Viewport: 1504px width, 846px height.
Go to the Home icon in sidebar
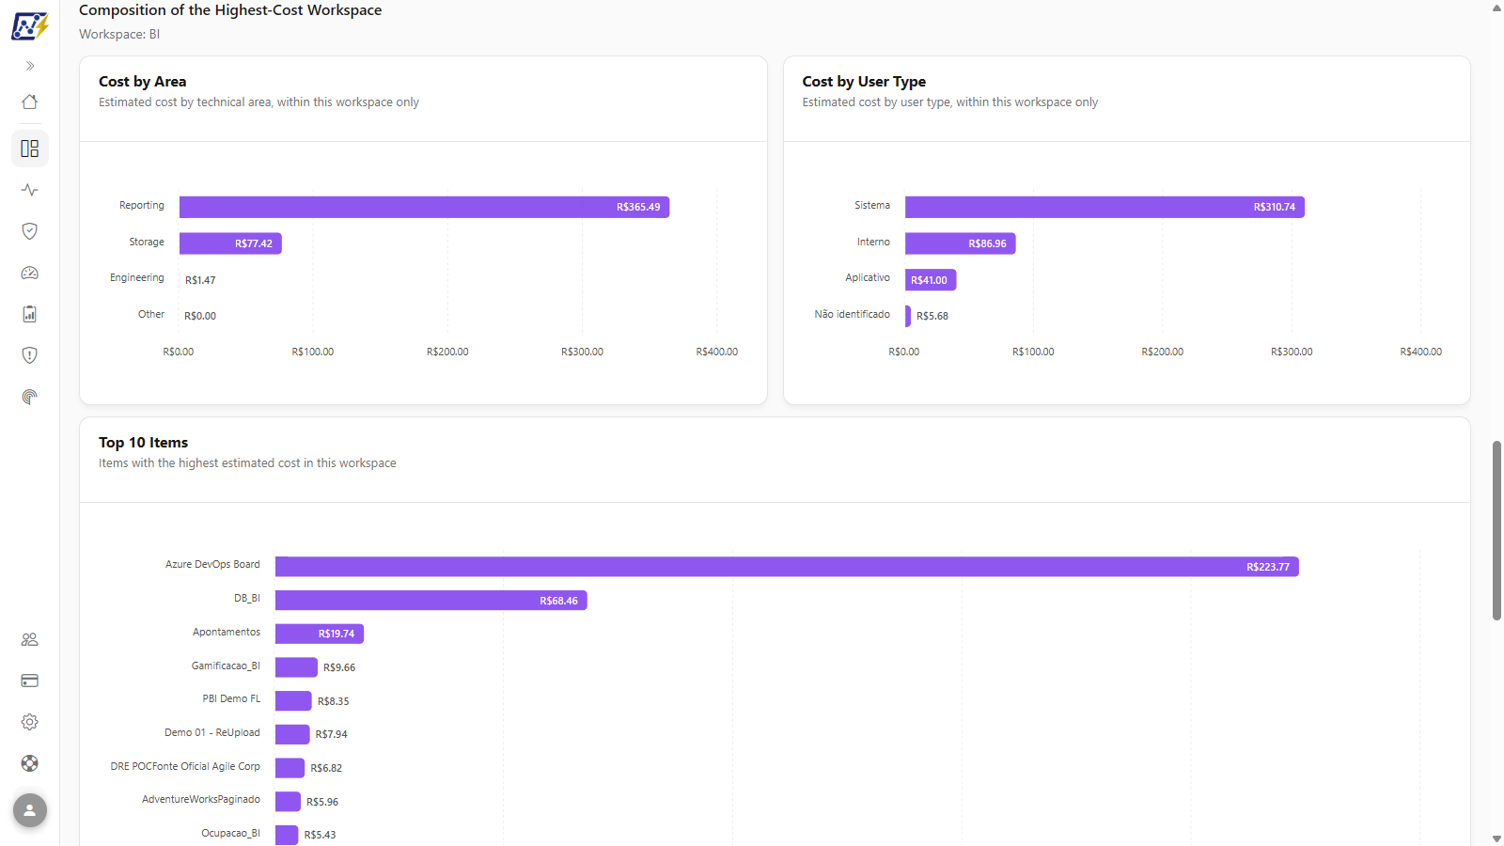[30, 102]
